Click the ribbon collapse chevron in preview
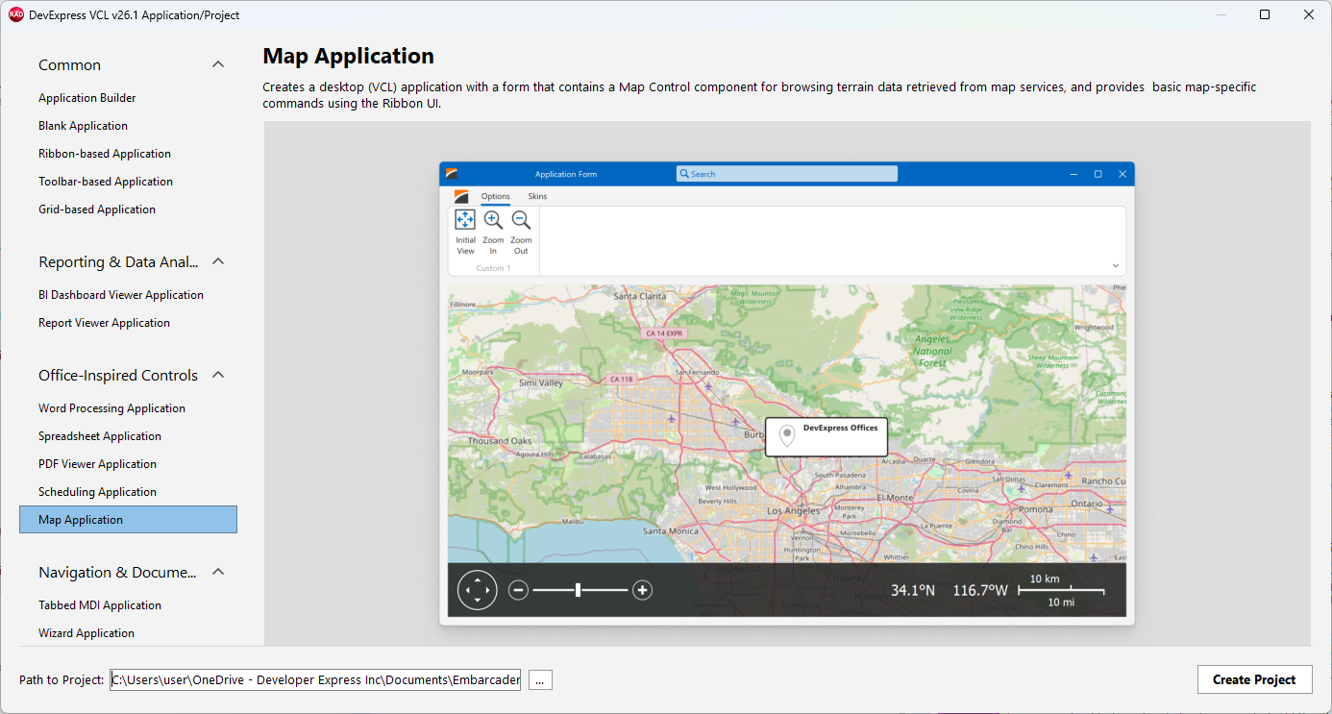This screenshot has width=1332, height=714. pyautogui.click(x=1116, y=266)
